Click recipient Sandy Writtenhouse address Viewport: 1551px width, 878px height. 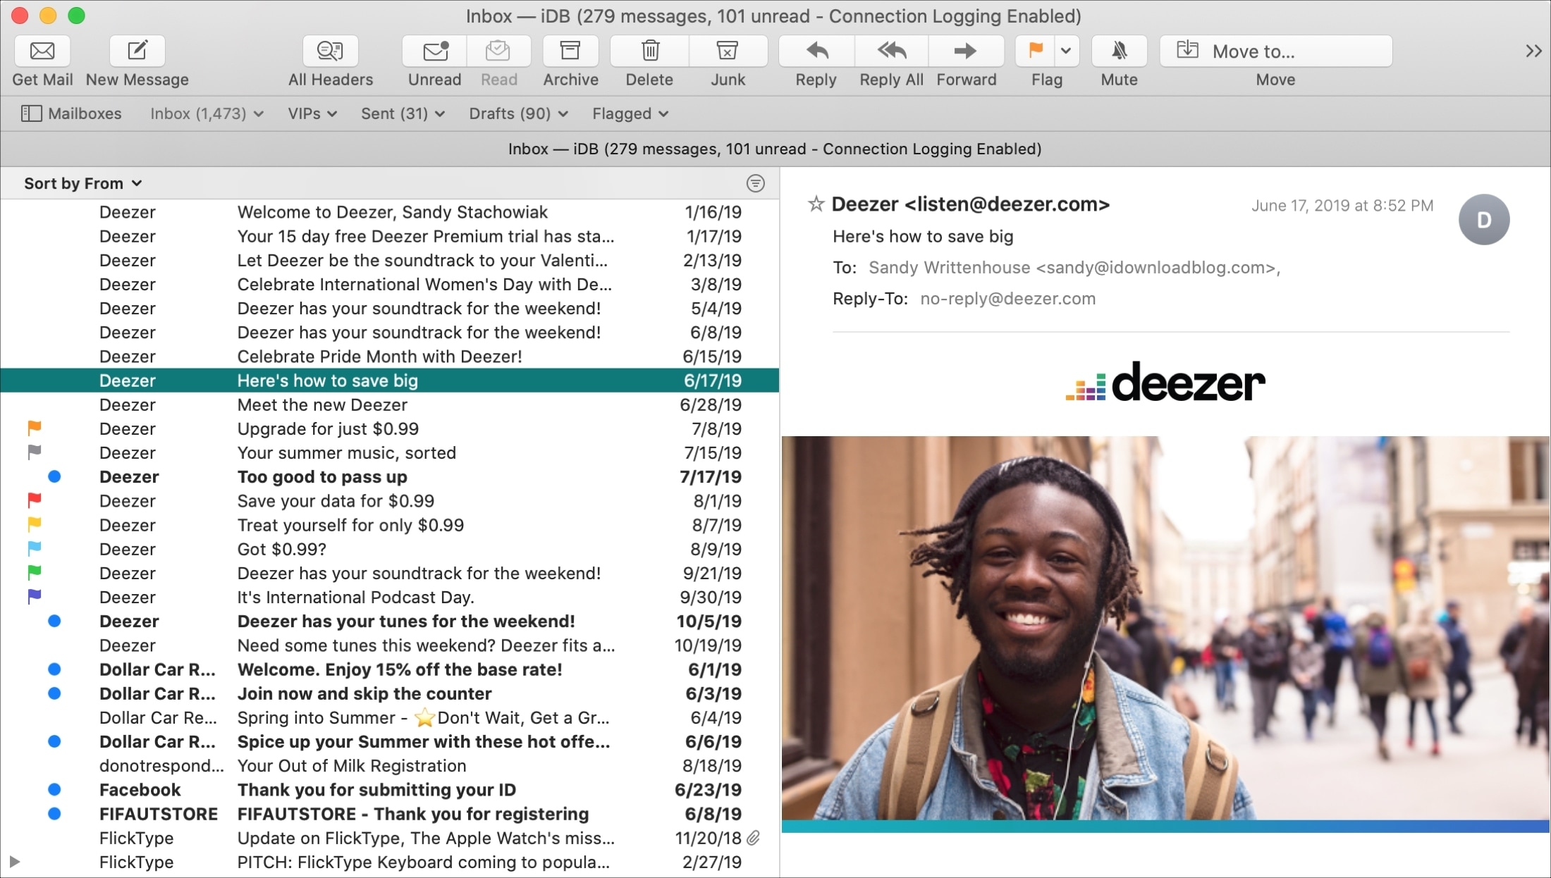point(1074,268)
